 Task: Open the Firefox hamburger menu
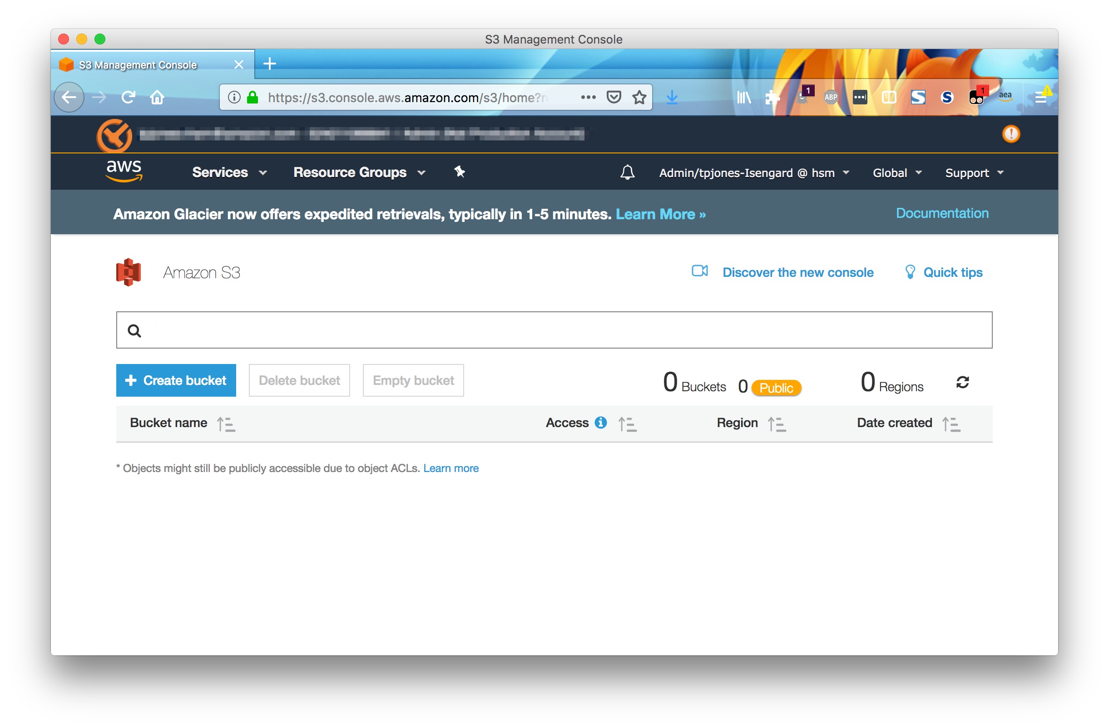(x=1041, y=97)
